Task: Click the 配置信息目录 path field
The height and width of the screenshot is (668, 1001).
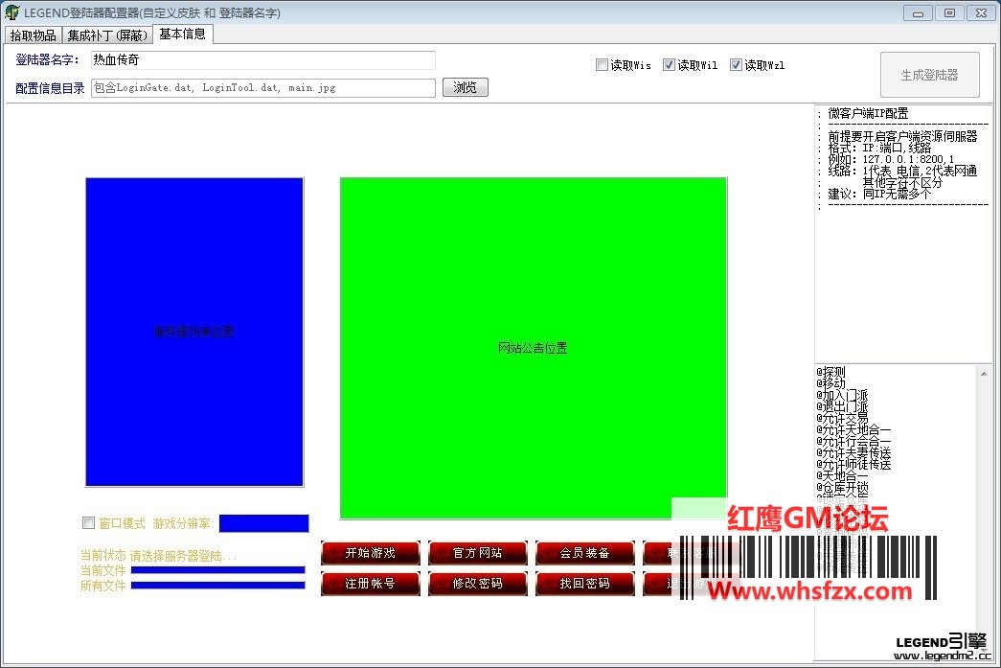Action: tap(262, 88)
